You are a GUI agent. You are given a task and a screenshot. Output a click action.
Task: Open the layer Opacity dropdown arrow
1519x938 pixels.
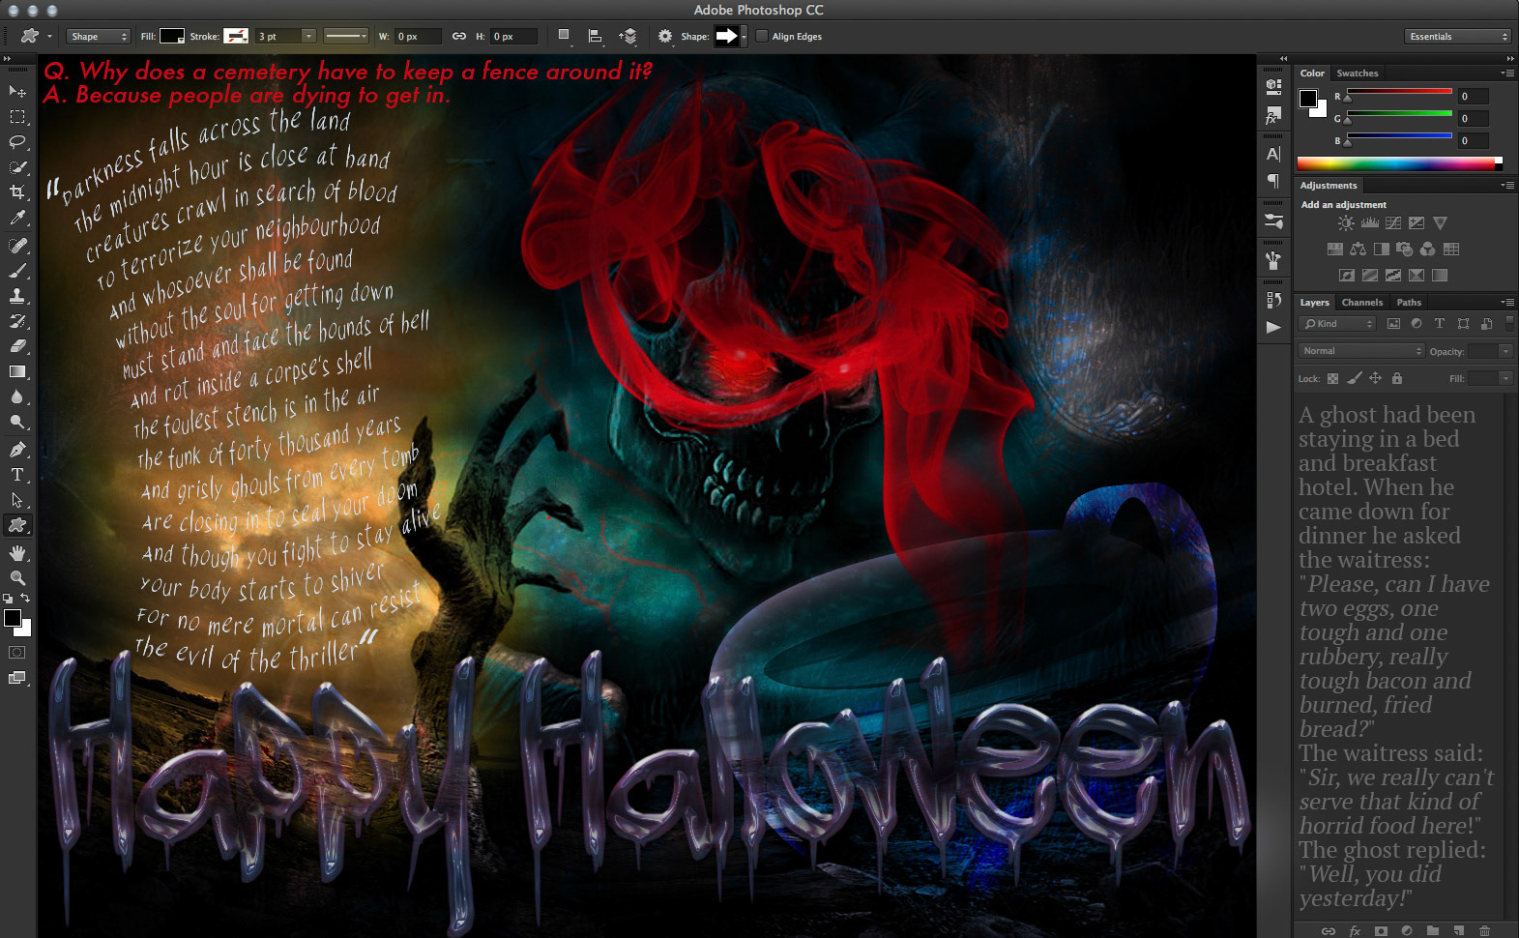click(x=1505, y=351)
